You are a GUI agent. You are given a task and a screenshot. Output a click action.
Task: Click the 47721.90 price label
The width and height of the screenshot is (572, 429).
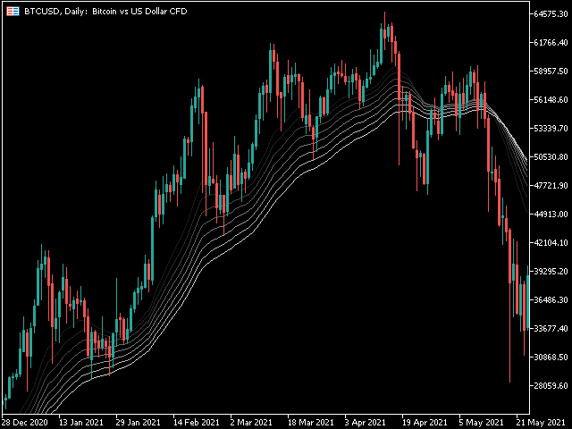(x=551, y=186)
